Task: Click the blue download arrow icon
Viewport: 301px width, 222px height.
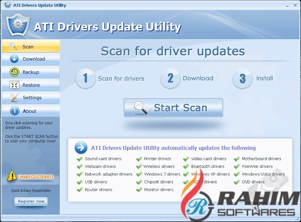Action: [14, 59]
